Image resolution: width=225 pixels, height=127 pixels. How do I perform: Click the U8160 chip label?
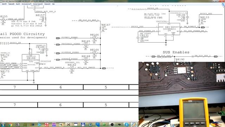click(x=31, y=58)
